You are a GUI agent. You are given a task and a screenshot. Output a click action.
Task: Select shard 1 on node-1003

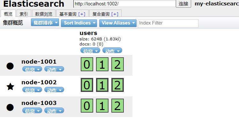pos(102,106)
